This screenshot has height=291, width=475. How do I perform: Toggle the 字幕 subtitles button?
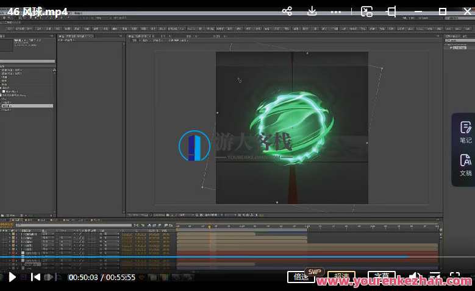tap(382, 277)
